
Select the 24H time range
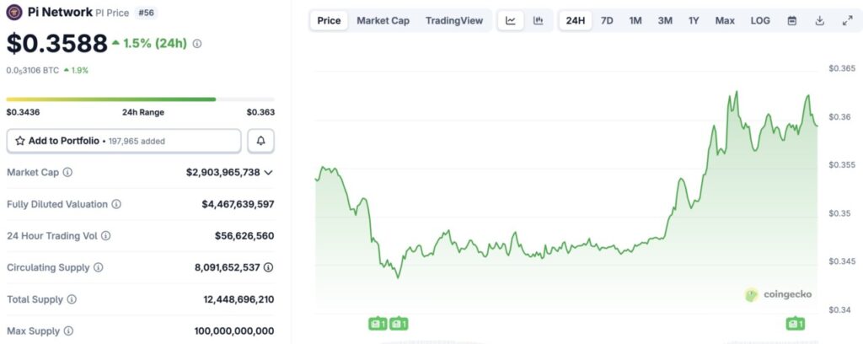point(576,20)
